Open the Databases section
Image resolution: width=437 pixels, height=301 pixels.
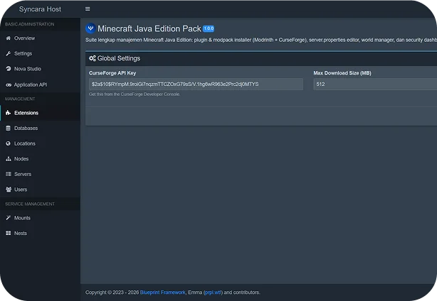coord(40,128)
